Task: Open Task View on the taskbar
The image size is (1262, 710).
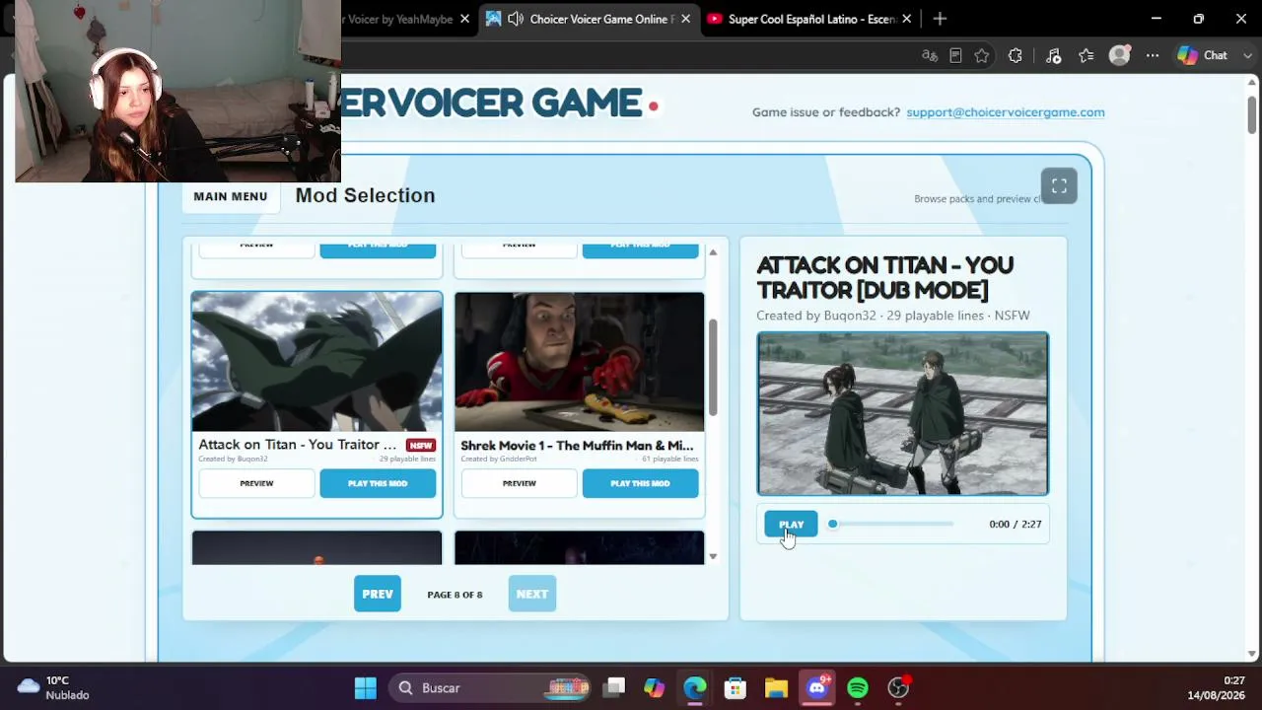Action: [x=614, y=687]
